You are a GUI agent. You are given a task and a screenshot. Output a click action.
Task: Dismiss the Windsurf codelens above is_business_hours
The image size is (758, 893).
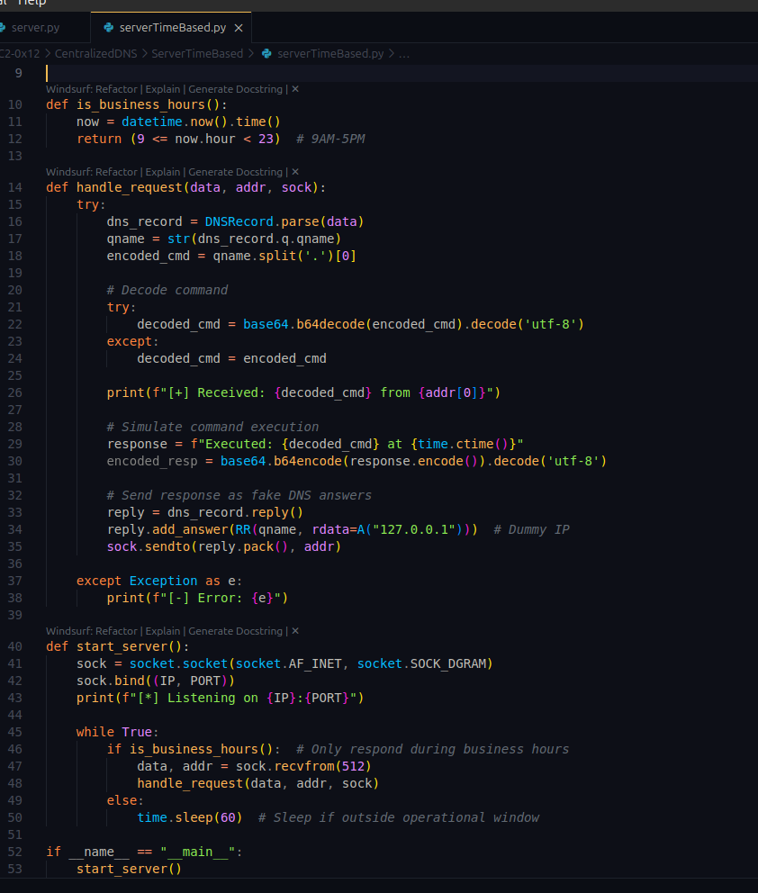point(293,88)
